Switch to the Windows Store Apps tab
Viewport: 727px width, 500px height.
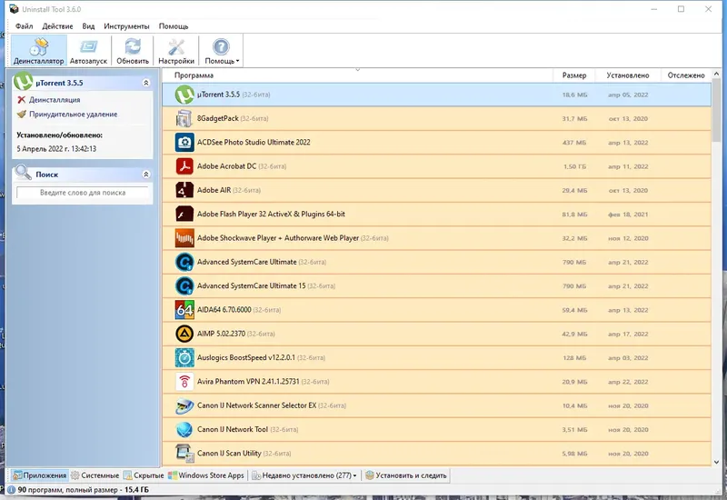coord(206,475)
